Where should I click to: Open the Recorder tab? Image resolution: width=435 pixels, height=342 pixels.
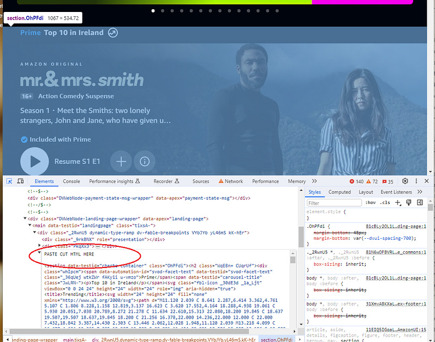[x=166, y=182]
